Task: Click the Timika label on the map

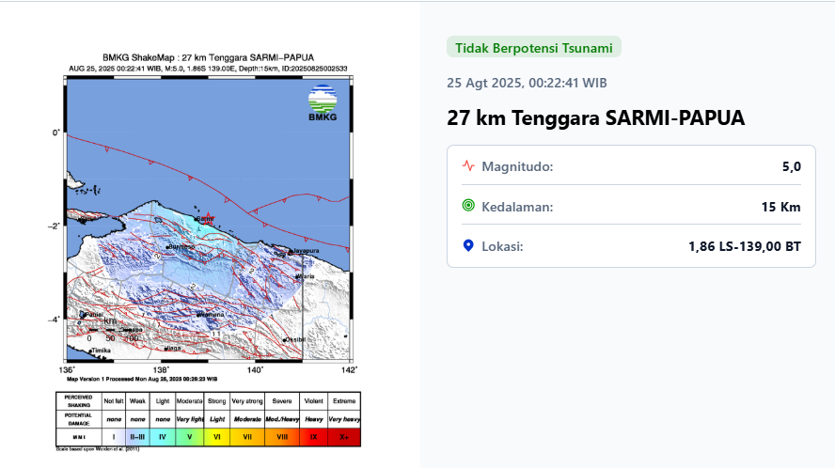Action: click(102, 351)
